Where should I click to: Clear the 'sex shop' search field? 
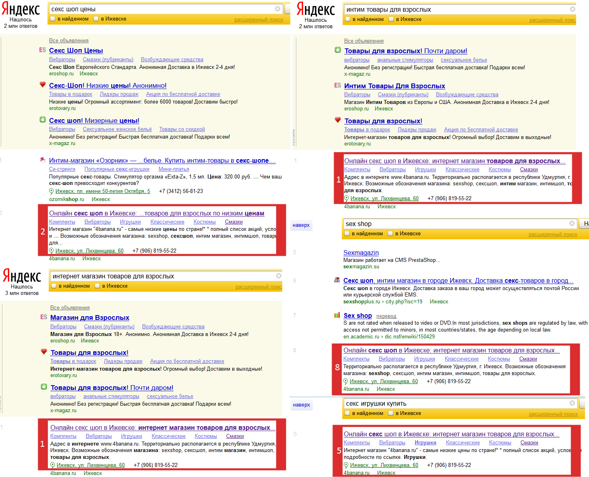tap(572, 223)
